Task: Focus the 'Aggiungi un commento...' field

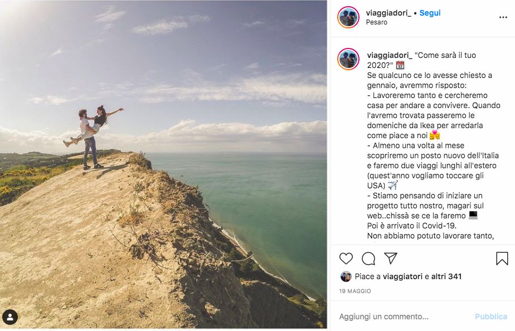Action: 401,317
